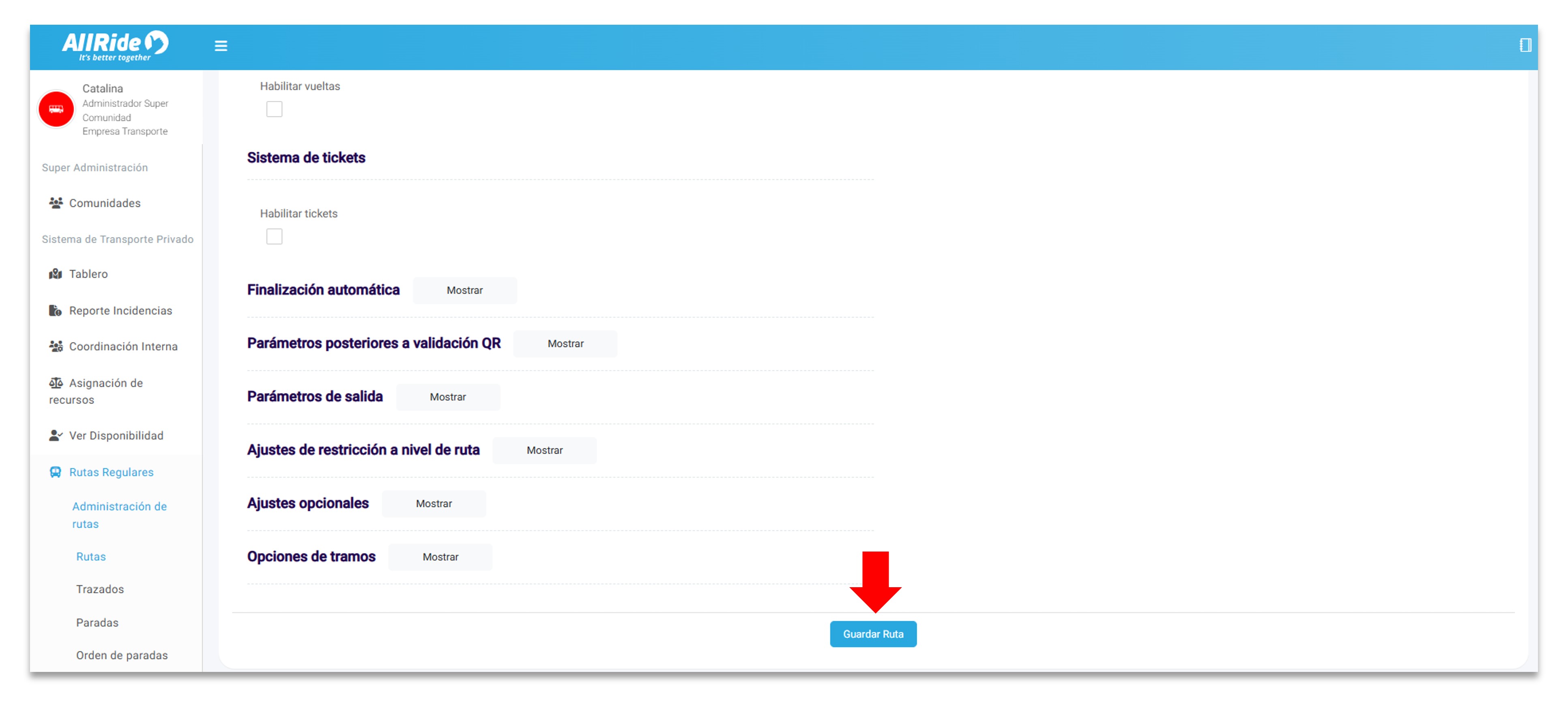
Task: Select Orden de paradas in sidebar
Action: [122, 655]
